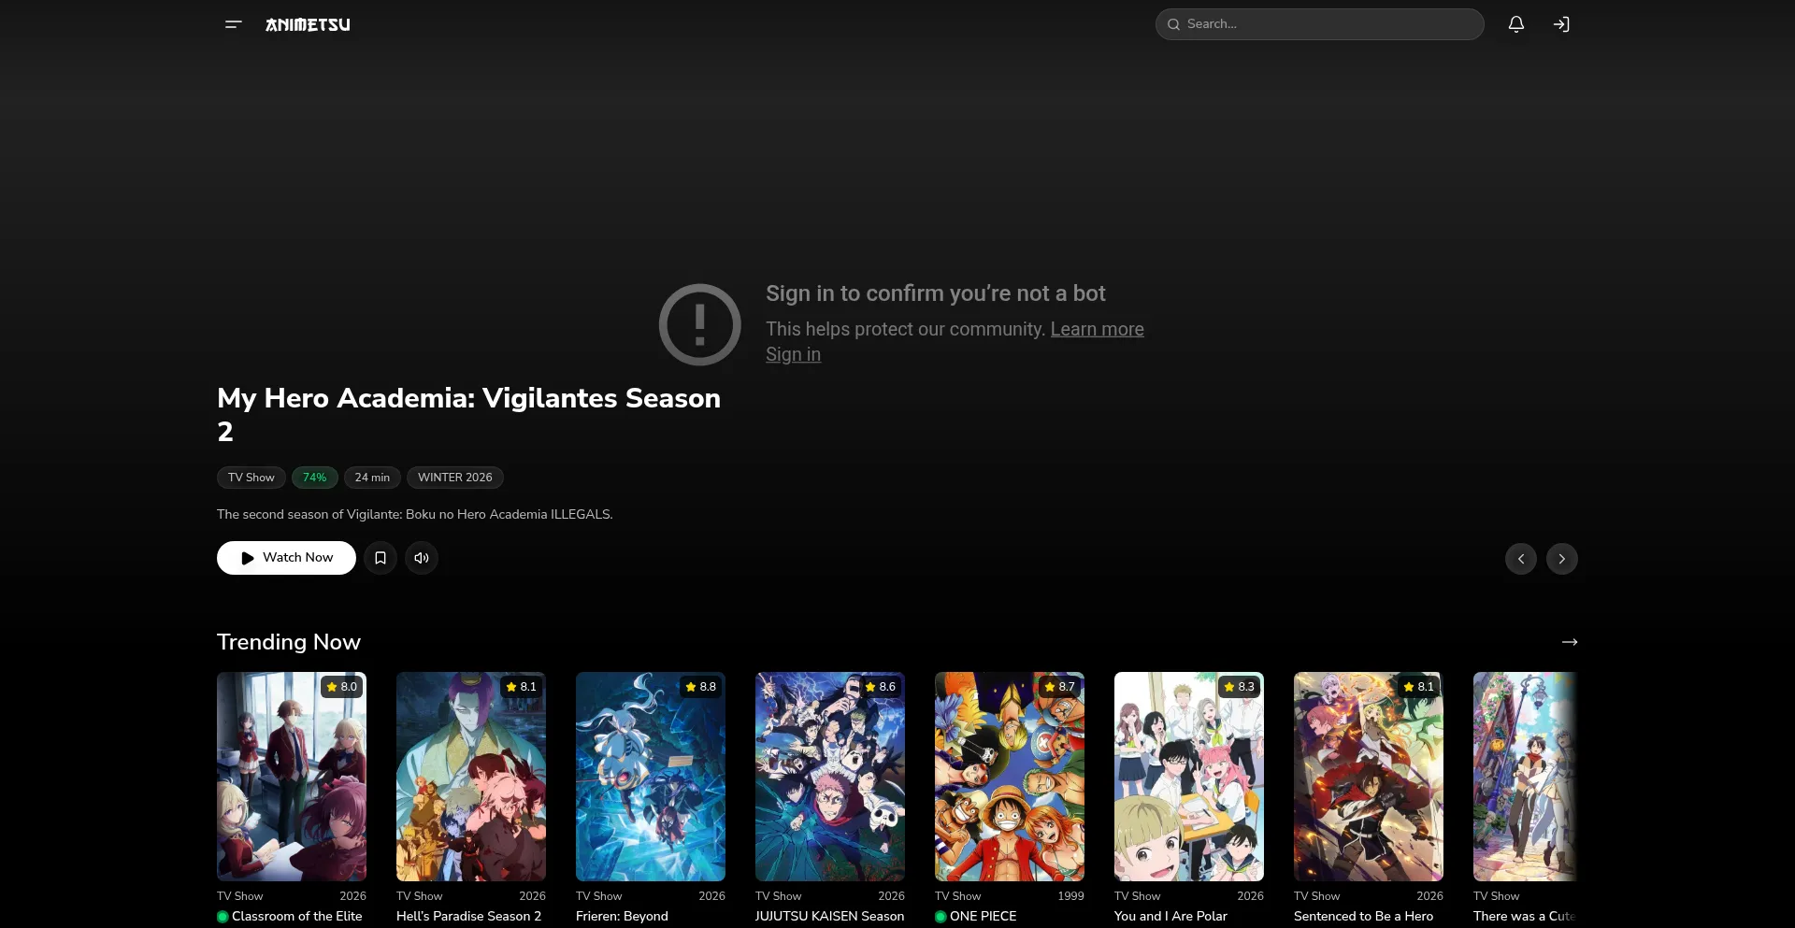Image resolution: width=1795 pixels, height=928 pixels.
Task: Go to next featured slide
Action: point(1562,559)
